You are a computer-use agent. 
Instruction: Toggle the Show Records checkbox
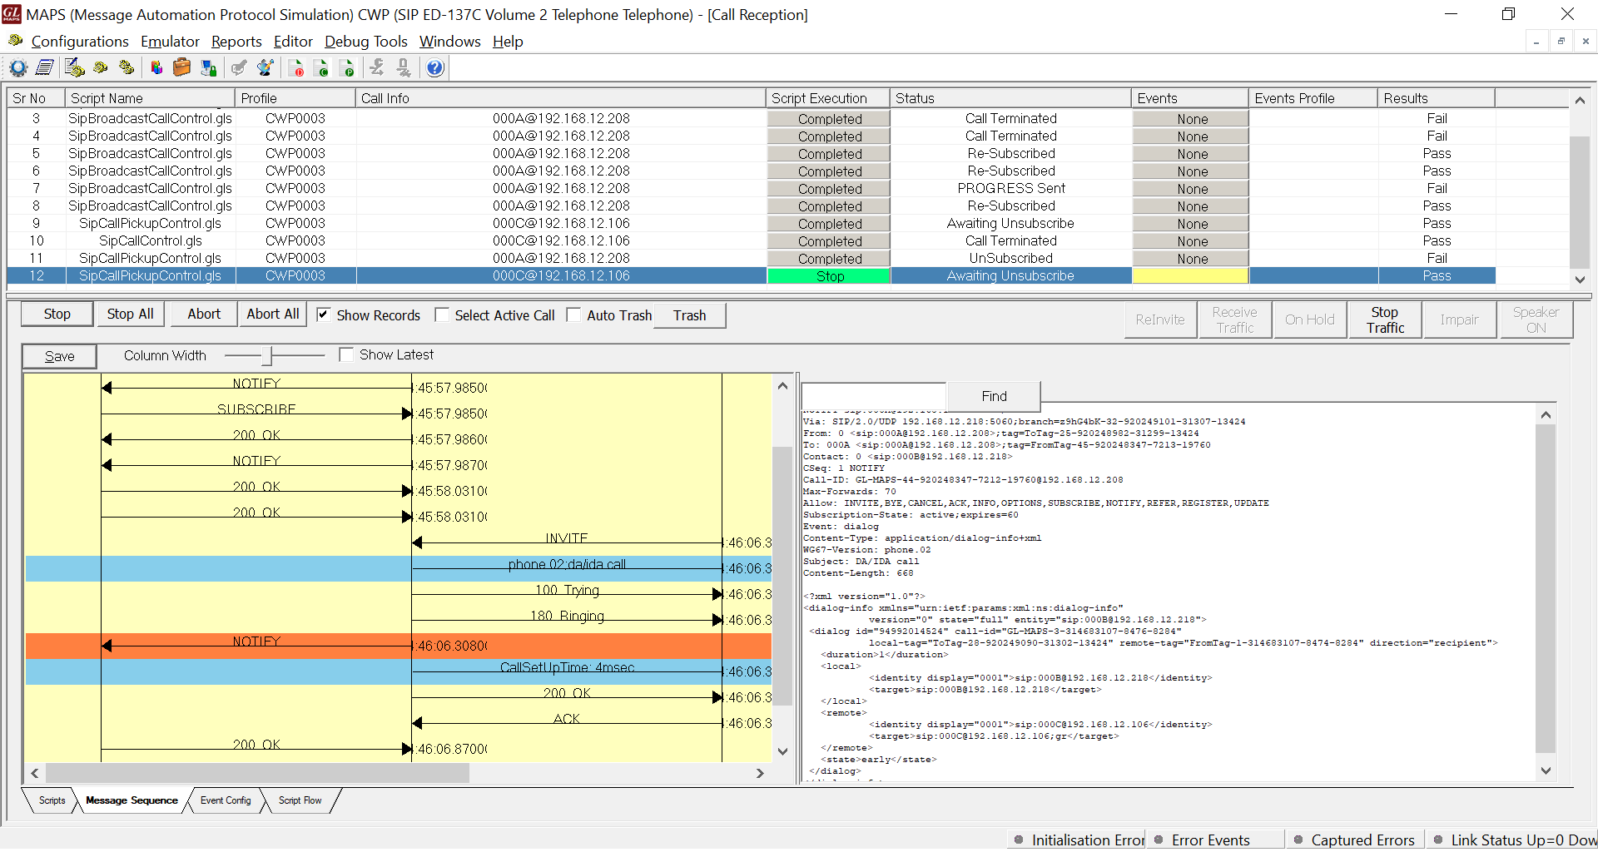pyautogui.click(x=324, y=315)
